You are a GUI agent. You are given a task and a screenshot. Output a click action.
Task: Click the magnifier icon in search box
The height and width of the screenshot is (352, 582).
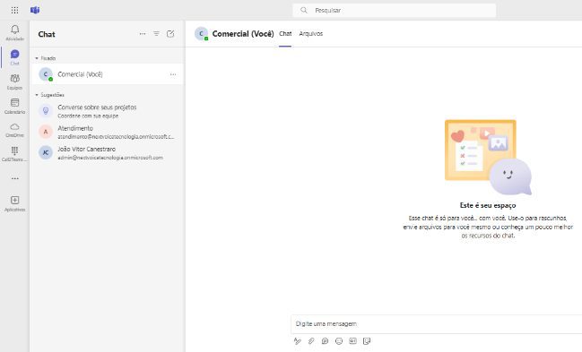(304, 10)
